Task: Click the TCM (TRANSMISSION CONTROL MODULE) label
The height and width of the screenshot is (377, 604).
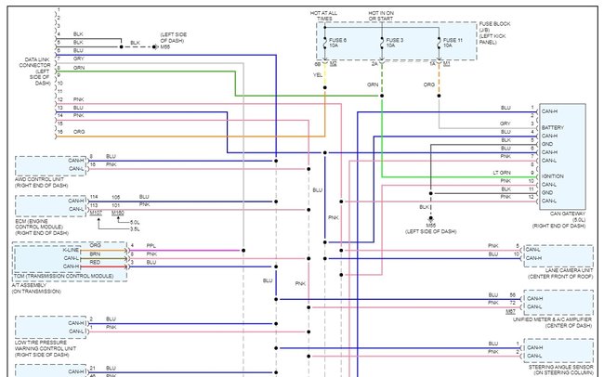Action: tap(63, 276)
